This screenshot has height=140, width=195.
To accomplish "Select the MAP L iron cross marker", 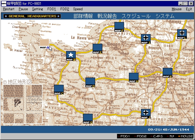I will click(182, 33).
